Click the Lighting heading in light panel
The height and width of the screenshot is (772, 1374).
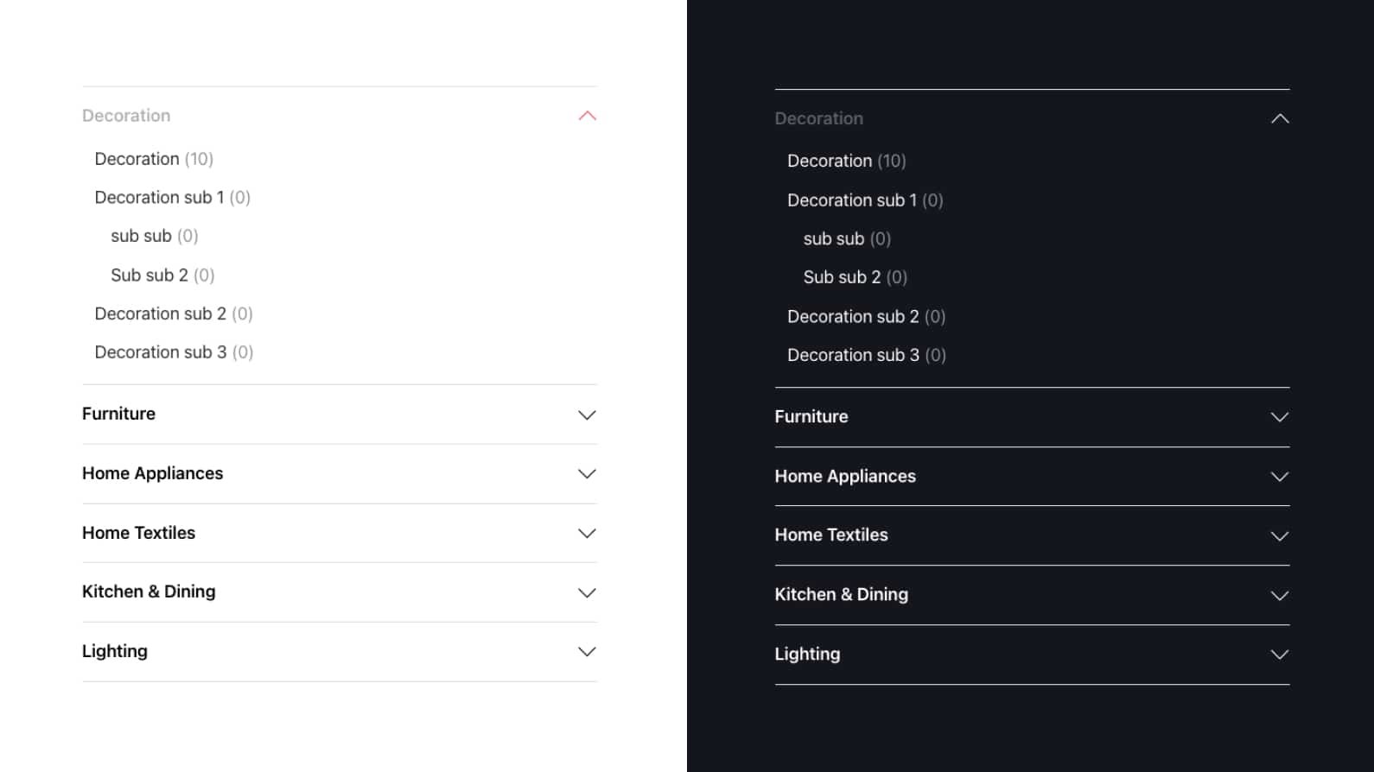click(x=115, y=651)
